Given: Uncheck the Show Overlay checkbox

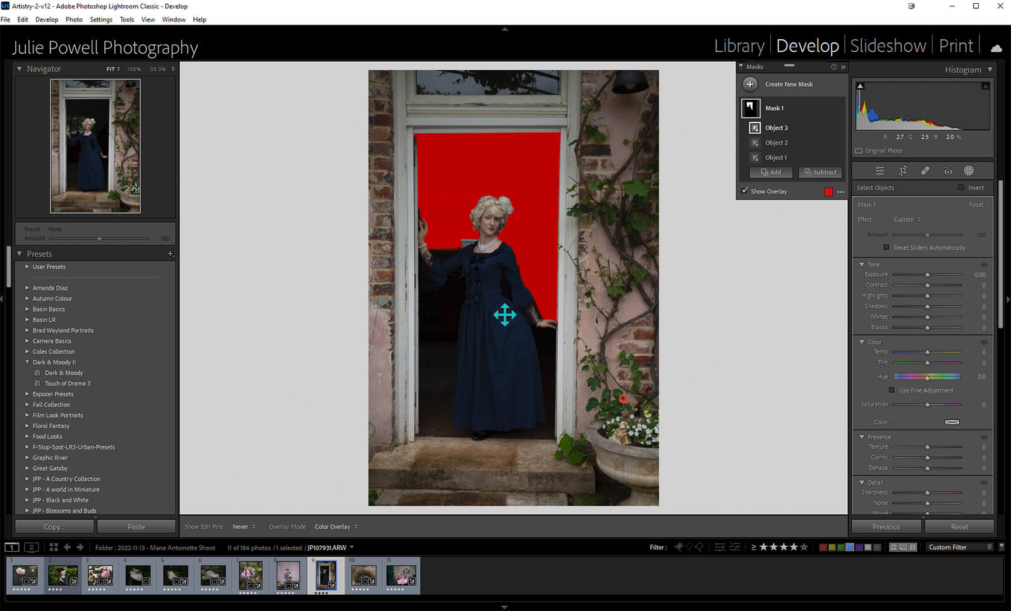Looking at the screenshot, I should coord(744,191).
